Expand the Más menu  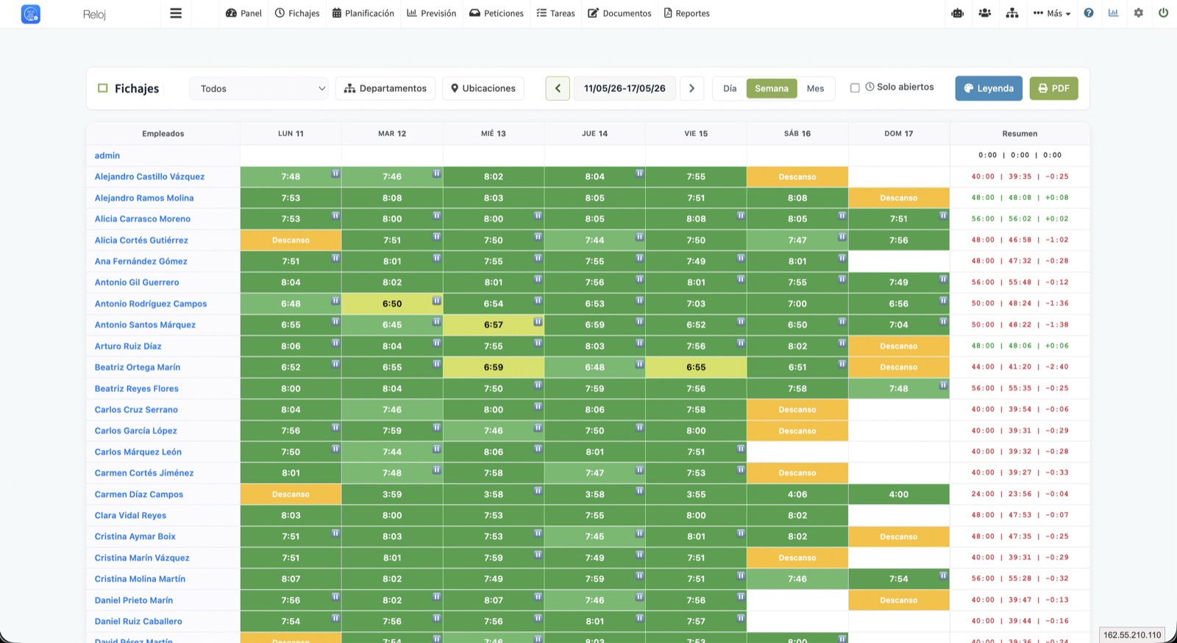1052,13
